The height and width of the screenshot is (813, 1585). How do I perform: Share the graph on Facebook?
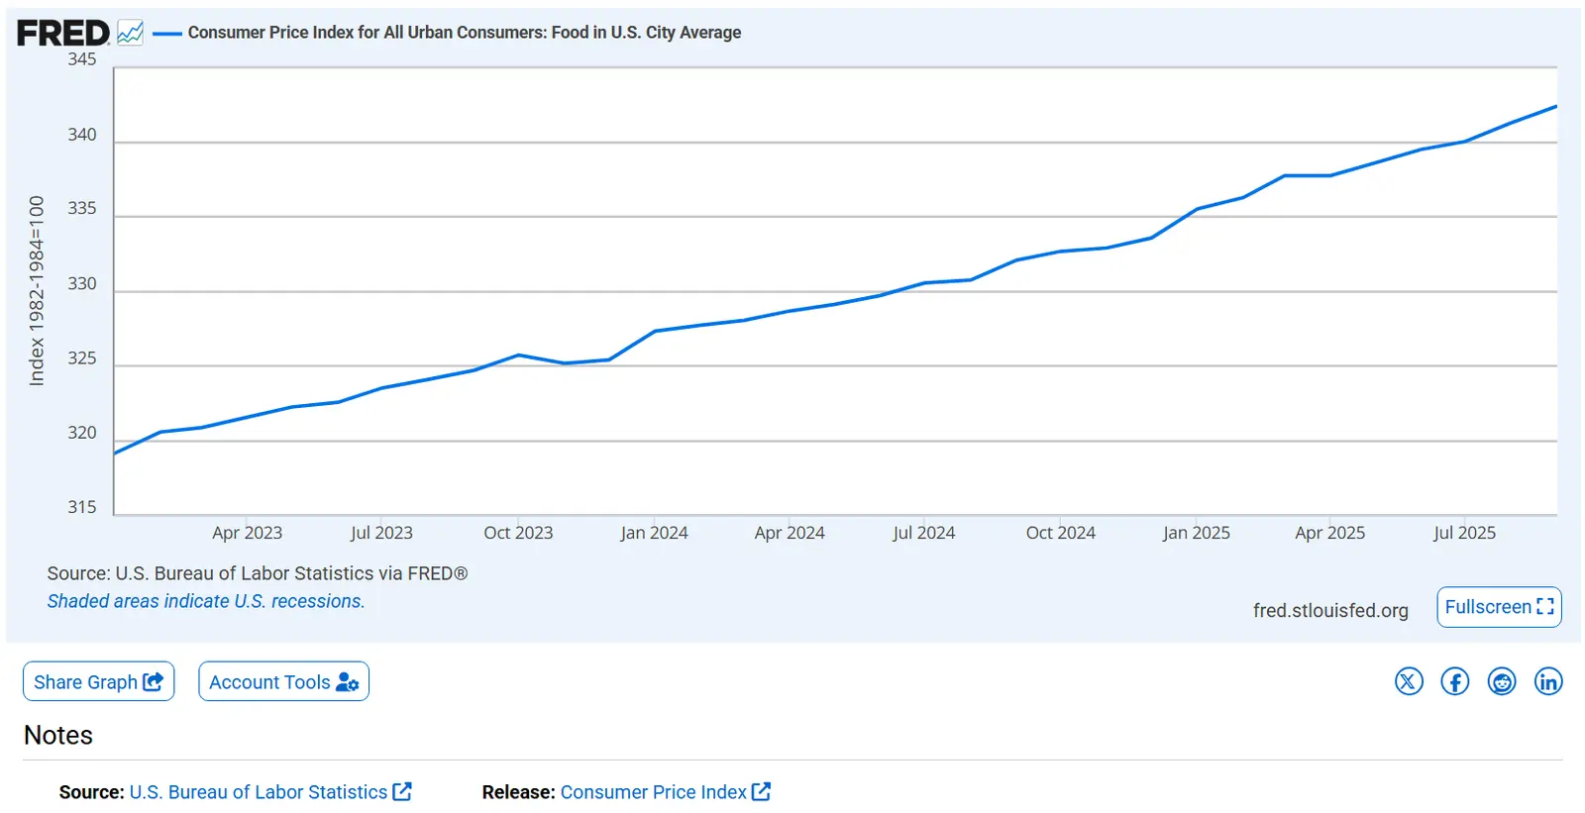pos(1455,681)
